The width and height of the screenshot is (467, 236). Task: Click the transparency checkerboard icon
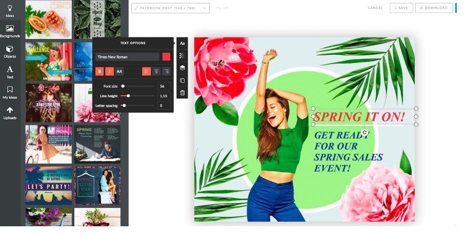pos(182,56)
